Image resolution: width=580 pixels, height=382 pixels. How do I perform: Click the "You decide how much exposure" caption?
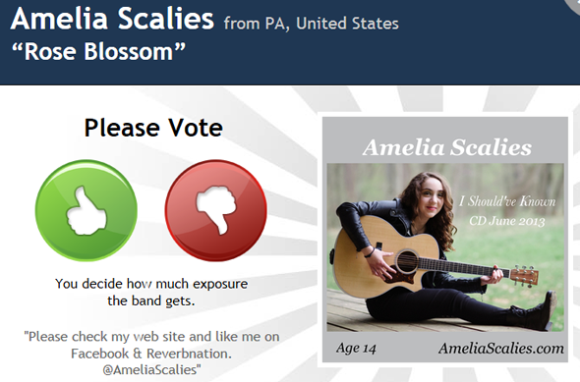[x=151, y=284]
